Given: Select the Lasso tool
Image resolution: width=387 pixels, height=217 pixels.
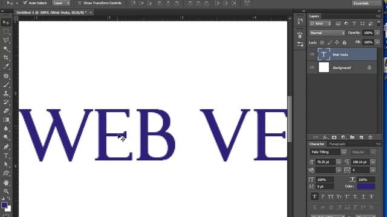Looking at the screenshot, I should 6,40.
